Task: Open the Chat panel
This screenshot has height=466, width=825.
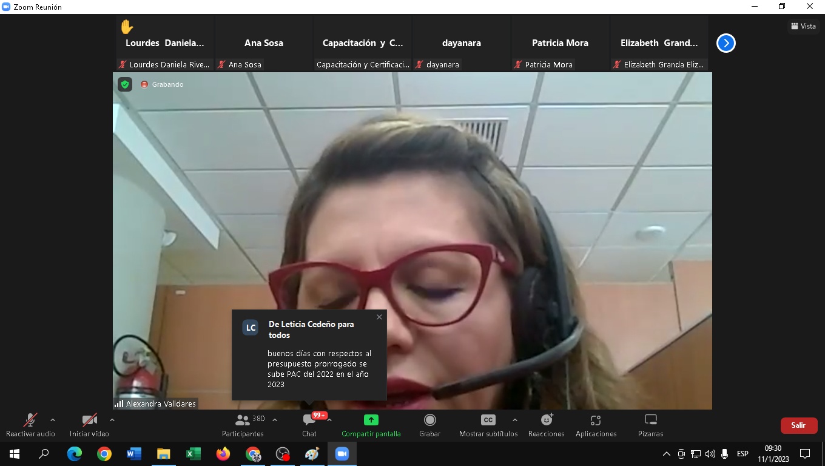Action: click(x=309, y=425)
